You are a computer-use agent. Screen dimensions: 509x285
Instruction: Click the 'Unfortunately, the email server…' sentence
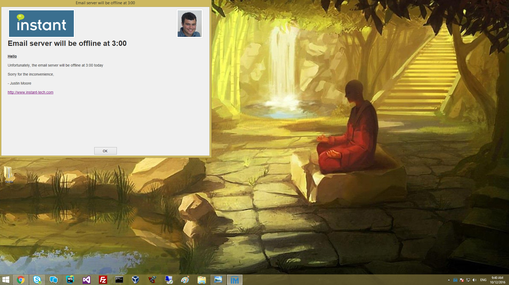(x=55, y=65)
